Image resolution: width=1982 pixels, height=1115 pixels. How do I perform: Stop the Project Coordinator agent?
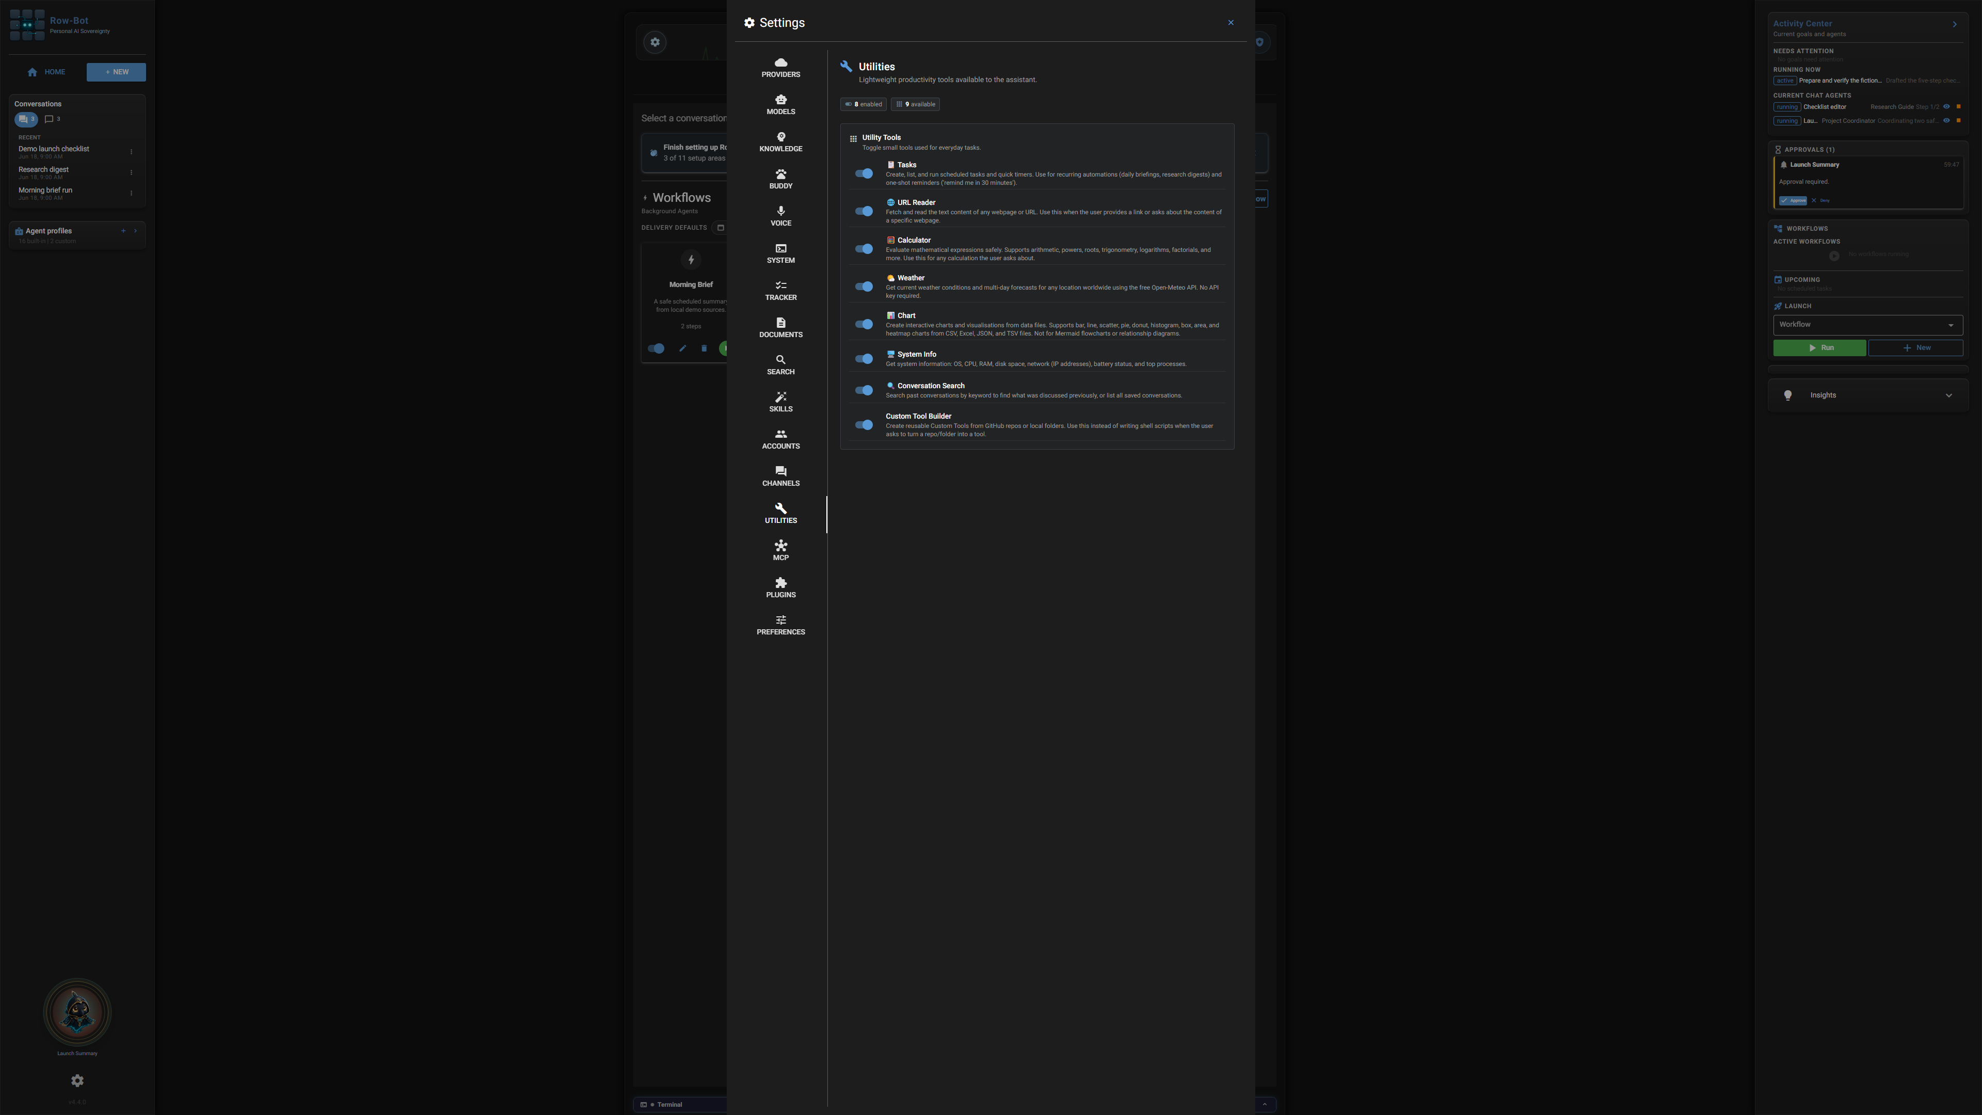(1958, 122)
